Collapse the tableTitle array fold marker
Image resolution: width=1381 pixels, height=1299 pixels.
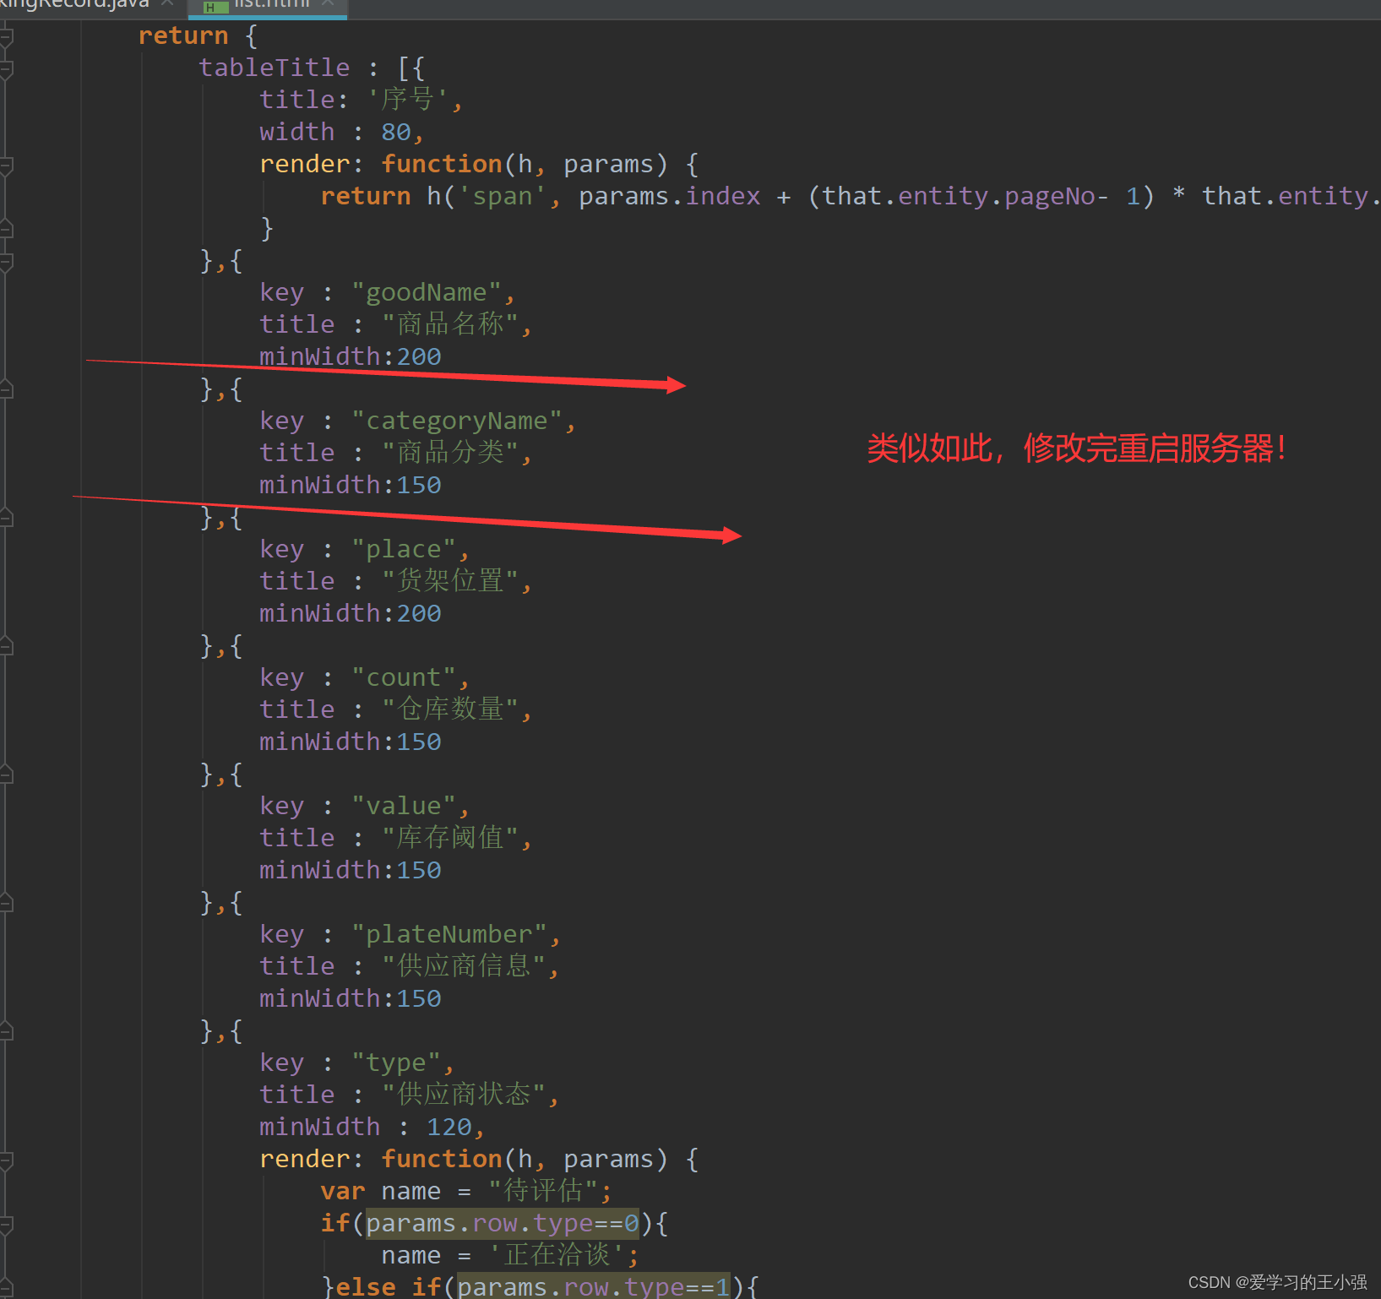pos(6,68)
